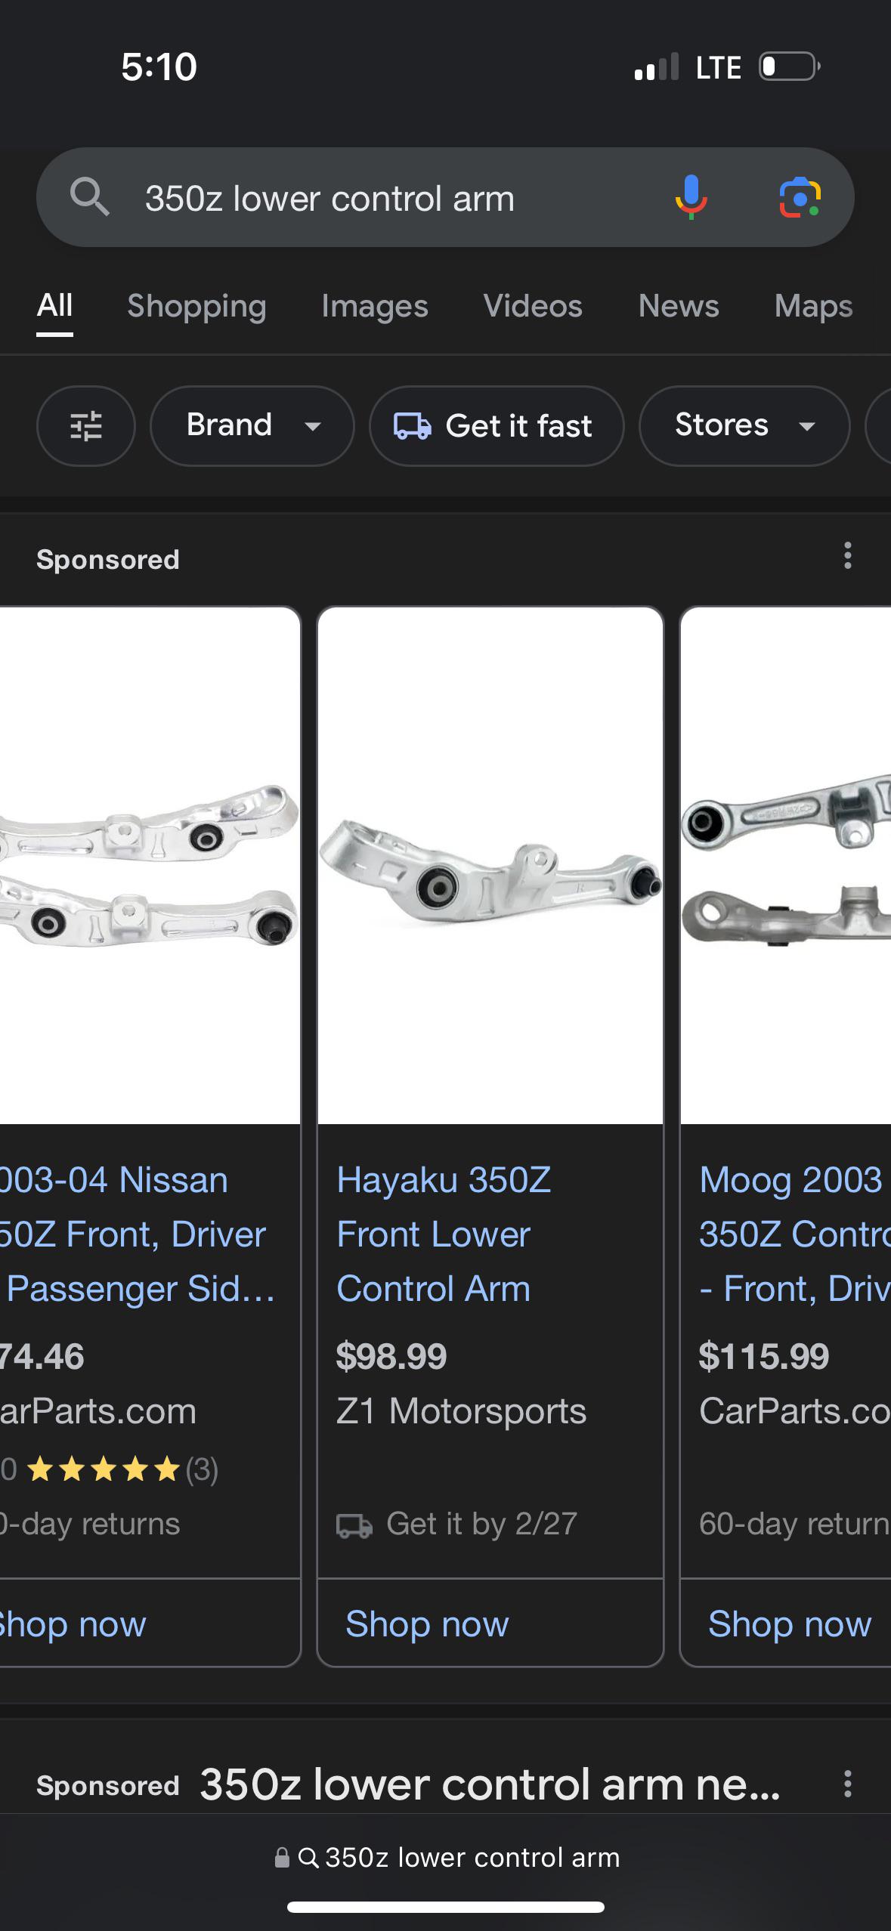The image size is (891, 1931).
Task: Open the filters icon left of Brand
Action: coord(85,426)
